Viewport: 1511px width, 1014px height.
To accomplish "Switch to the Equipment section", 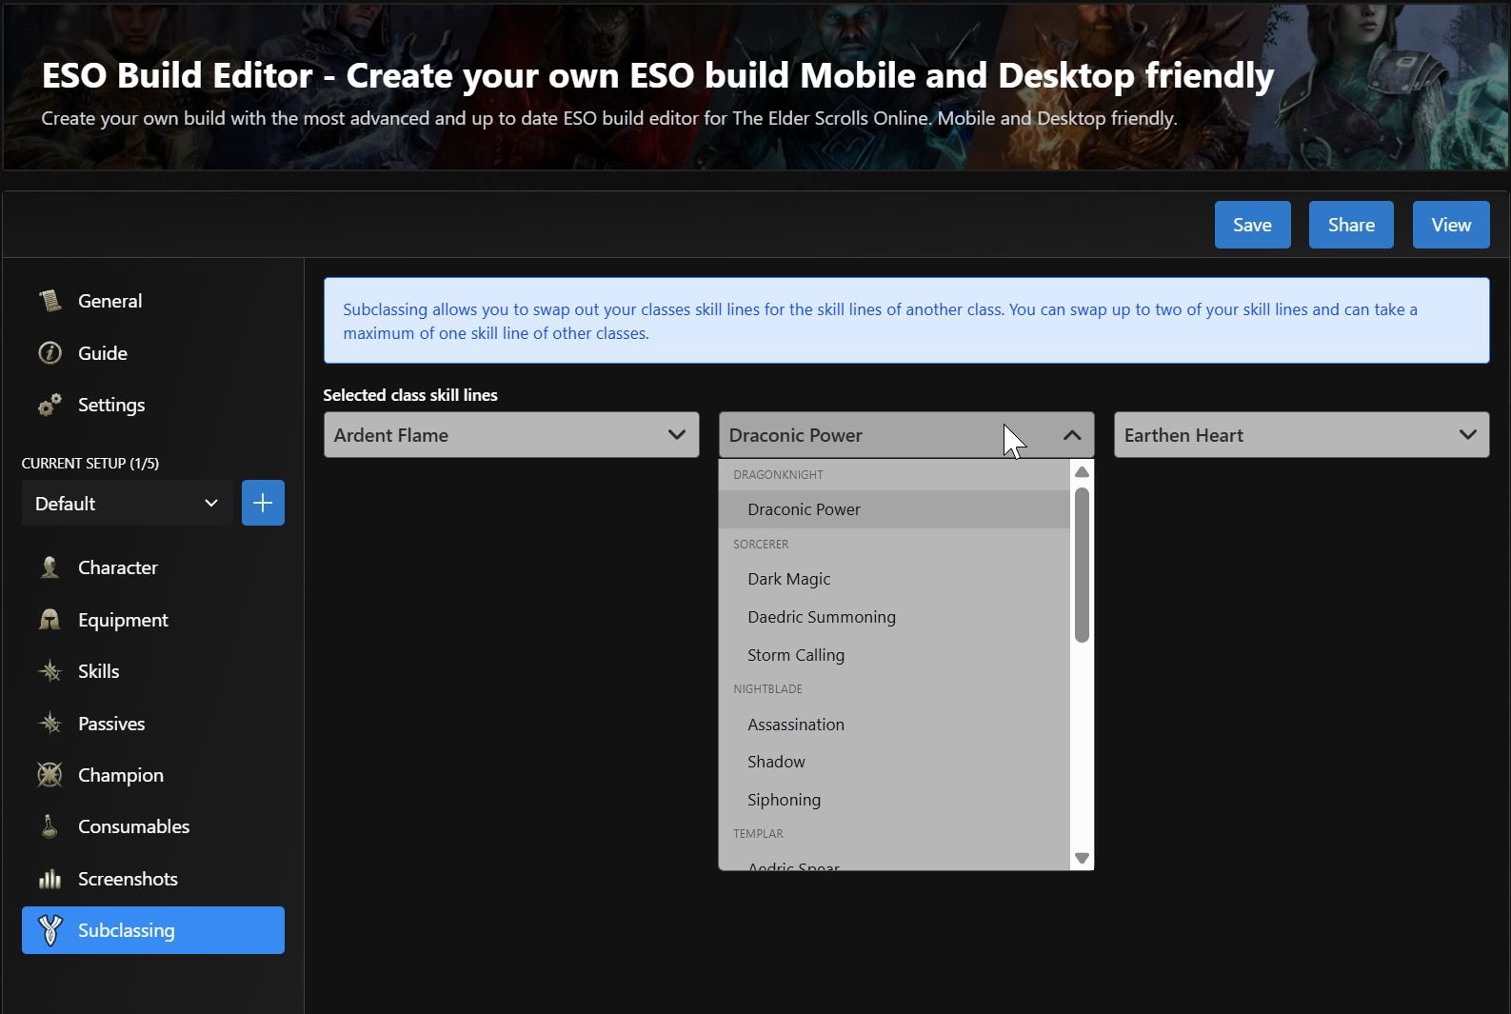I will (153, 620).
